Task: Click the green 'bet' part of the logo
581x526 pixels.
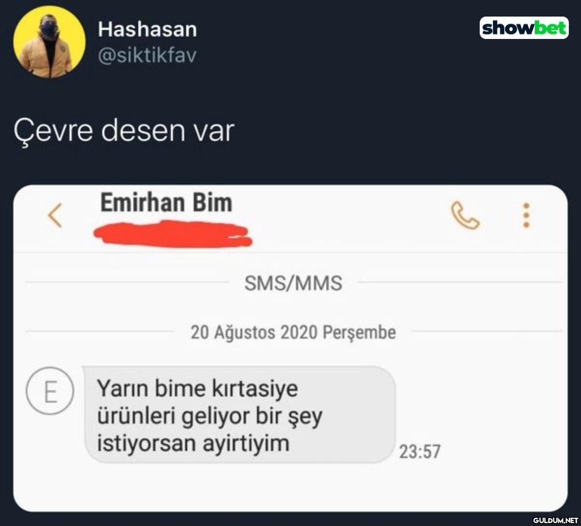Action: coord(551,28)
